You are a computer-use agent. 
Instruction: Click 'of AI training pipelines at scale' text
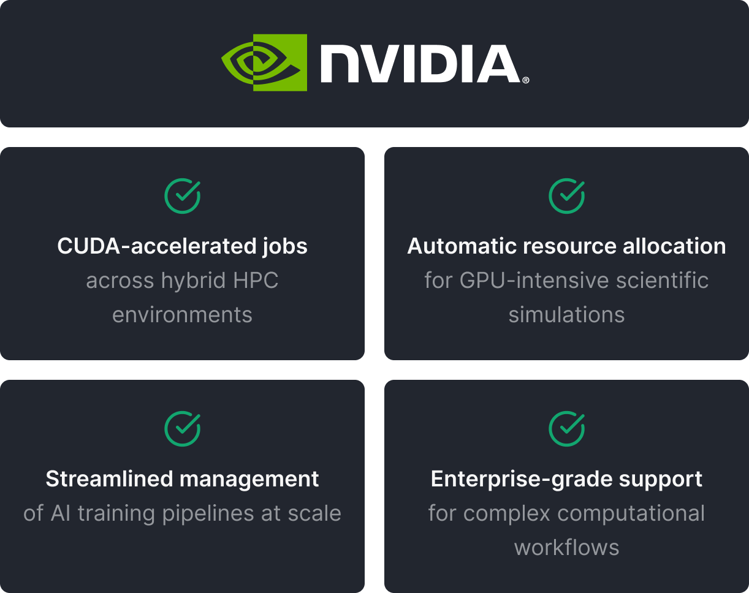pos(183,513)
